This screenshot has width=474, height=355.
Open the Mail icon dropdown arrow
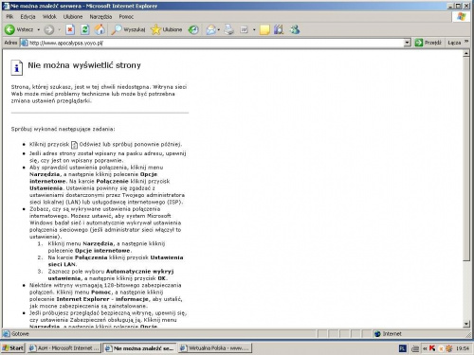[x=219, y=29]
